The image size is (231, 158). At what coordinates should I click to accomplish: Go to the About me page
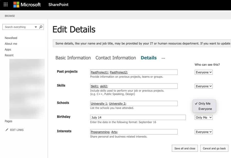tap(11, 44)
